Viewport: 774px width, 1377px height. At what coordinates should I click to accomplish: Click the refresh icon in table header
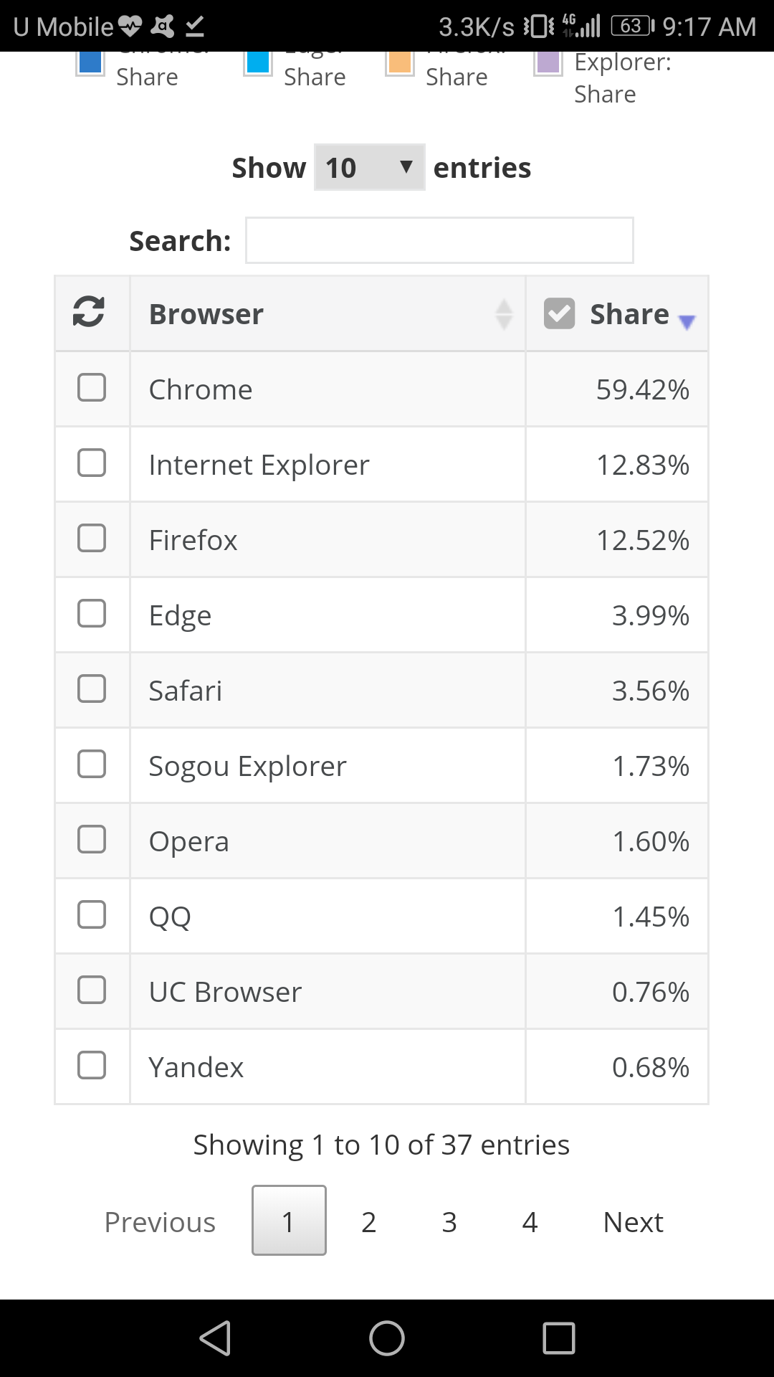(x=89, y=312)
